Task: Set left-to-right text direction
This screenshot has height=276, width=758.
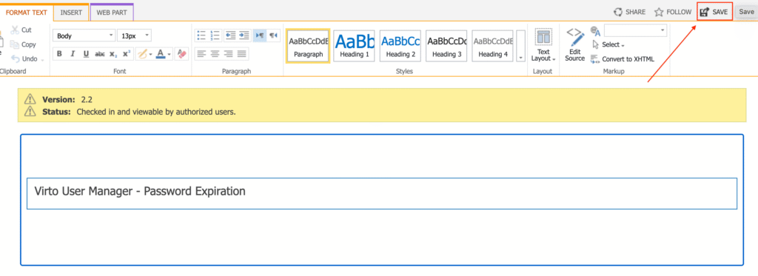Action: [260, 36]
